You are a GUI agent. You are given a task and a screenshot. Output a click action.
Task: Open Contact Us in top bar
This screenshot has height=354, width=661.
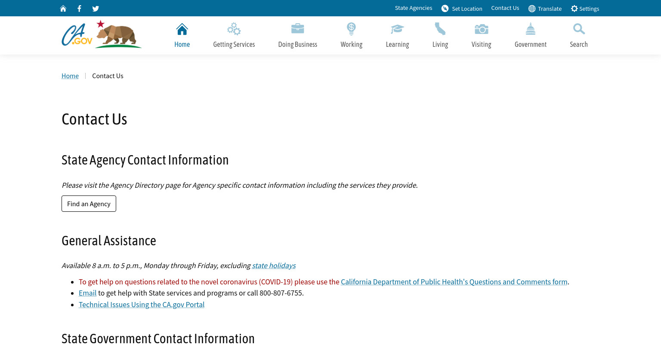pyautogui.click(x=505, y=8)
